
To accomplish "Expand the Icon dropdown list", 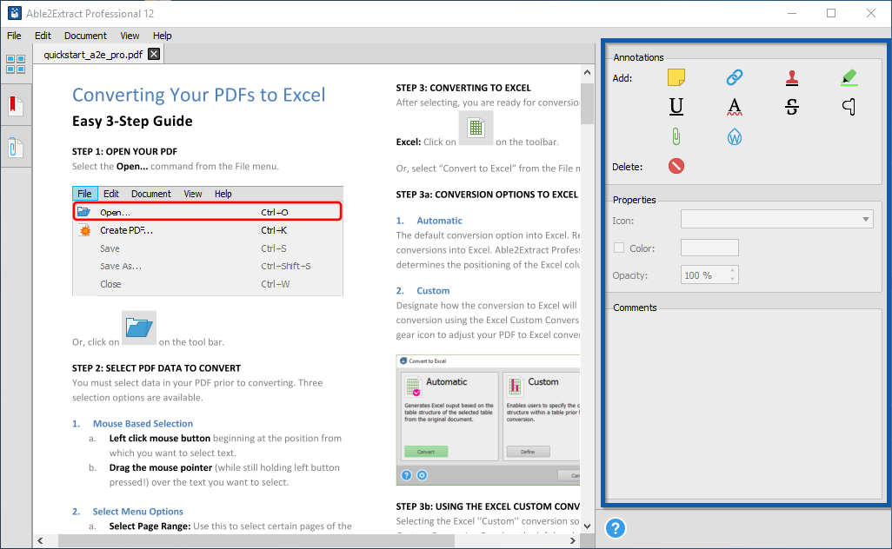I will pos(865,220).
